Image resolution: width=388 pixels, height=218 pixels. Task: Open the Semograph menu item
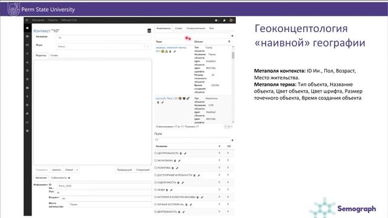(38, 20)
